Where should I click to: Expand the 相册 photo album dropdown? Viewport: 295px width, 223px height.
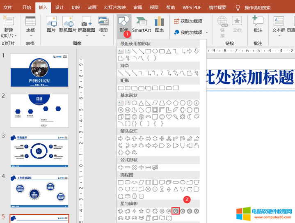tap(103, 36)
